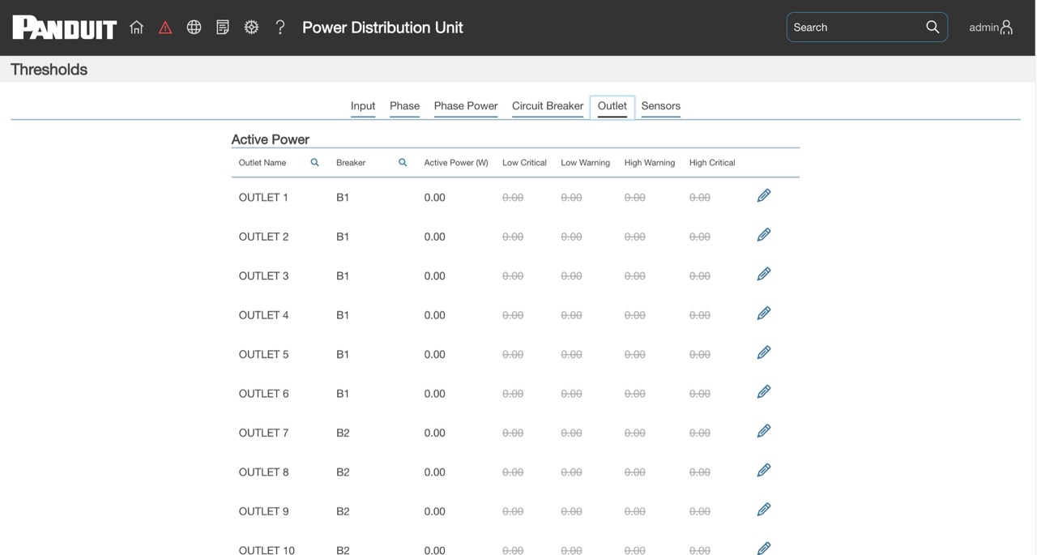The width and height of the screenshot is (1037, 555).
Task: Click the search magnifier icon
Action: [x=932, y=27]
